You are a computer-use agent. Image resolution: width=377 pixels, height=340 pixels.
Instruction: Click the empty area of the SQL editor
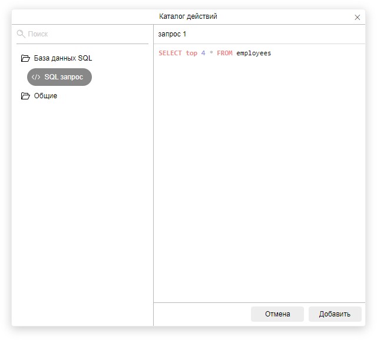(259, 176)
